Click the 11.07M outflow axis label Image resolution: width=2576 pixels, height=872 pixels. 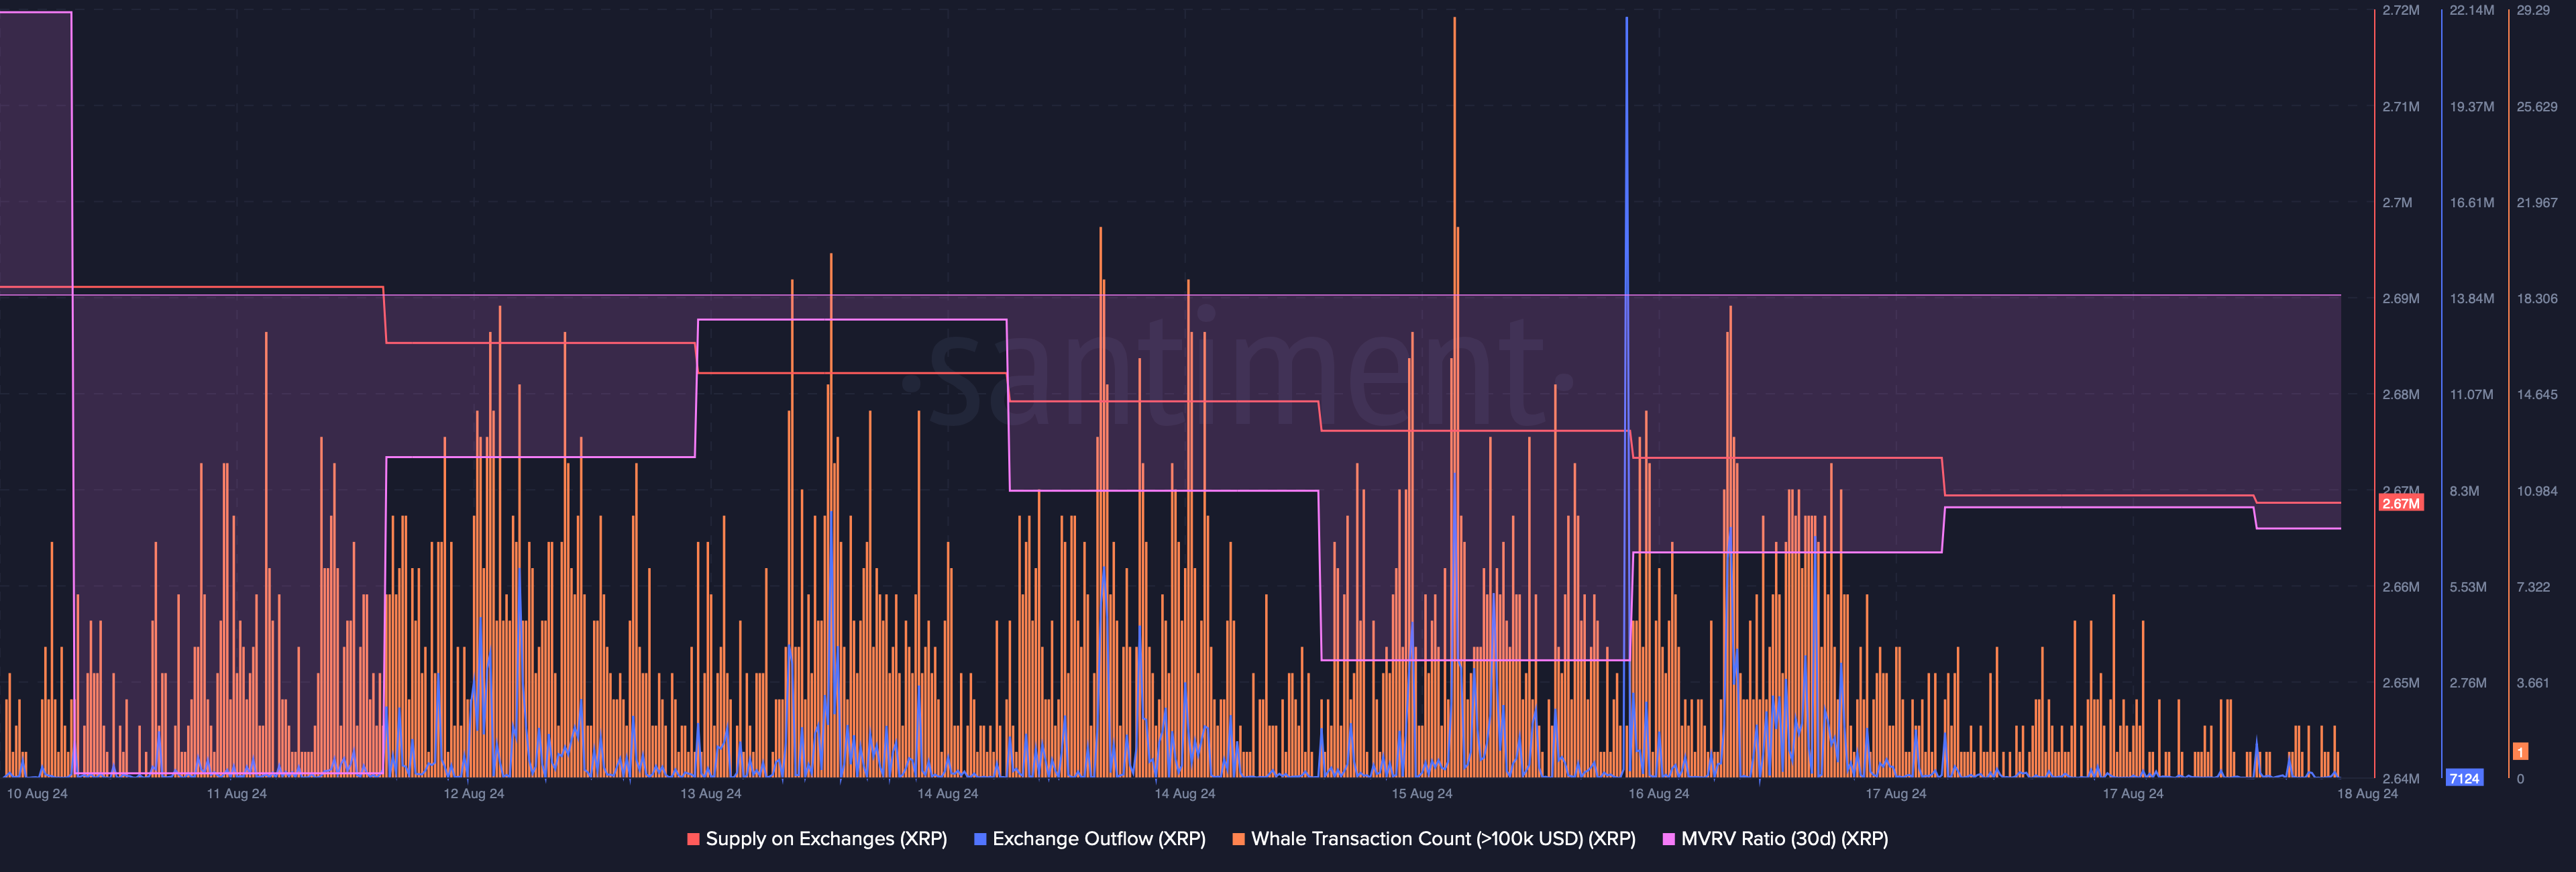click(2472, 395)
